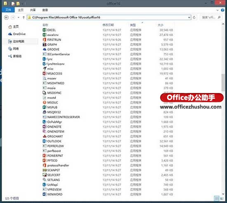Open the 文件 File menu tab
This screenshot has width=227, height=203.
pyautogui.click(x=8, y=10)
